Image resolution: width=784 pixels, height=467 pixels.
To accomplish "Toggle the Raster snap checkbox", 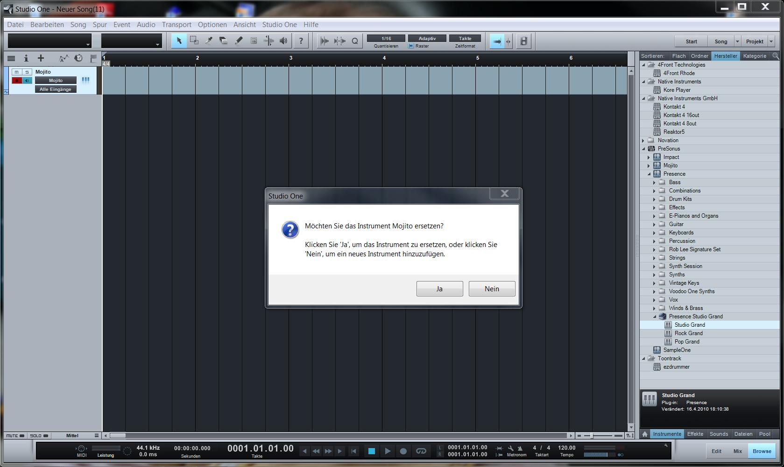I will point(411,46).
